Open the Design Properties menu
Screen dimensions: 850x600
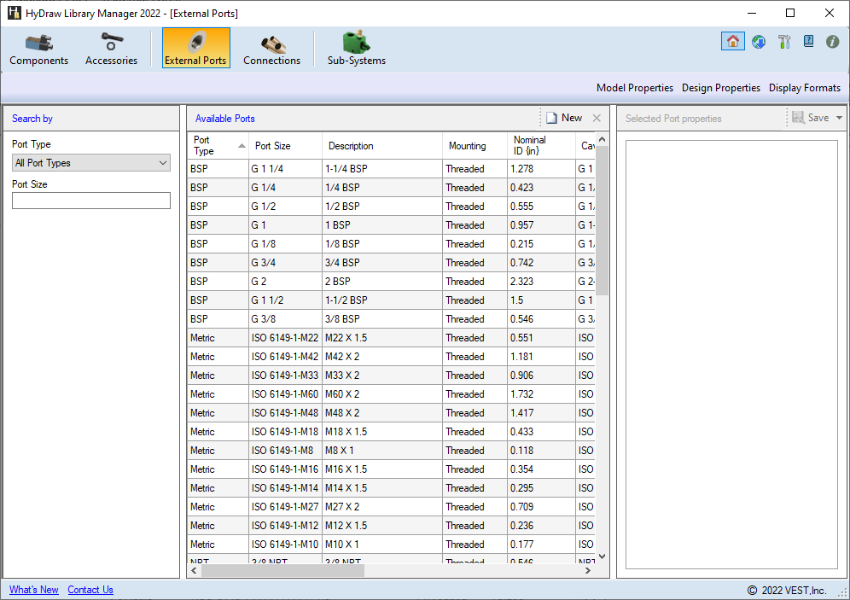click(720, 88)
